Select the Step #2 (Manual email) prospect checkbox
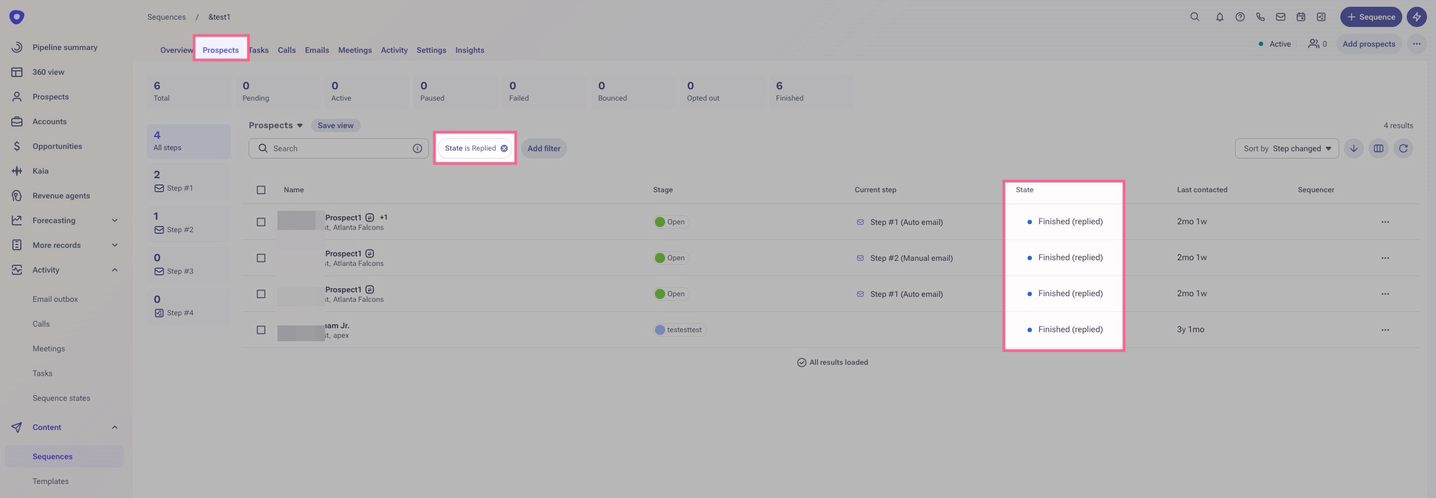Image resolution: width=1436 pixels, height=498 pixels. coord(261,258)
